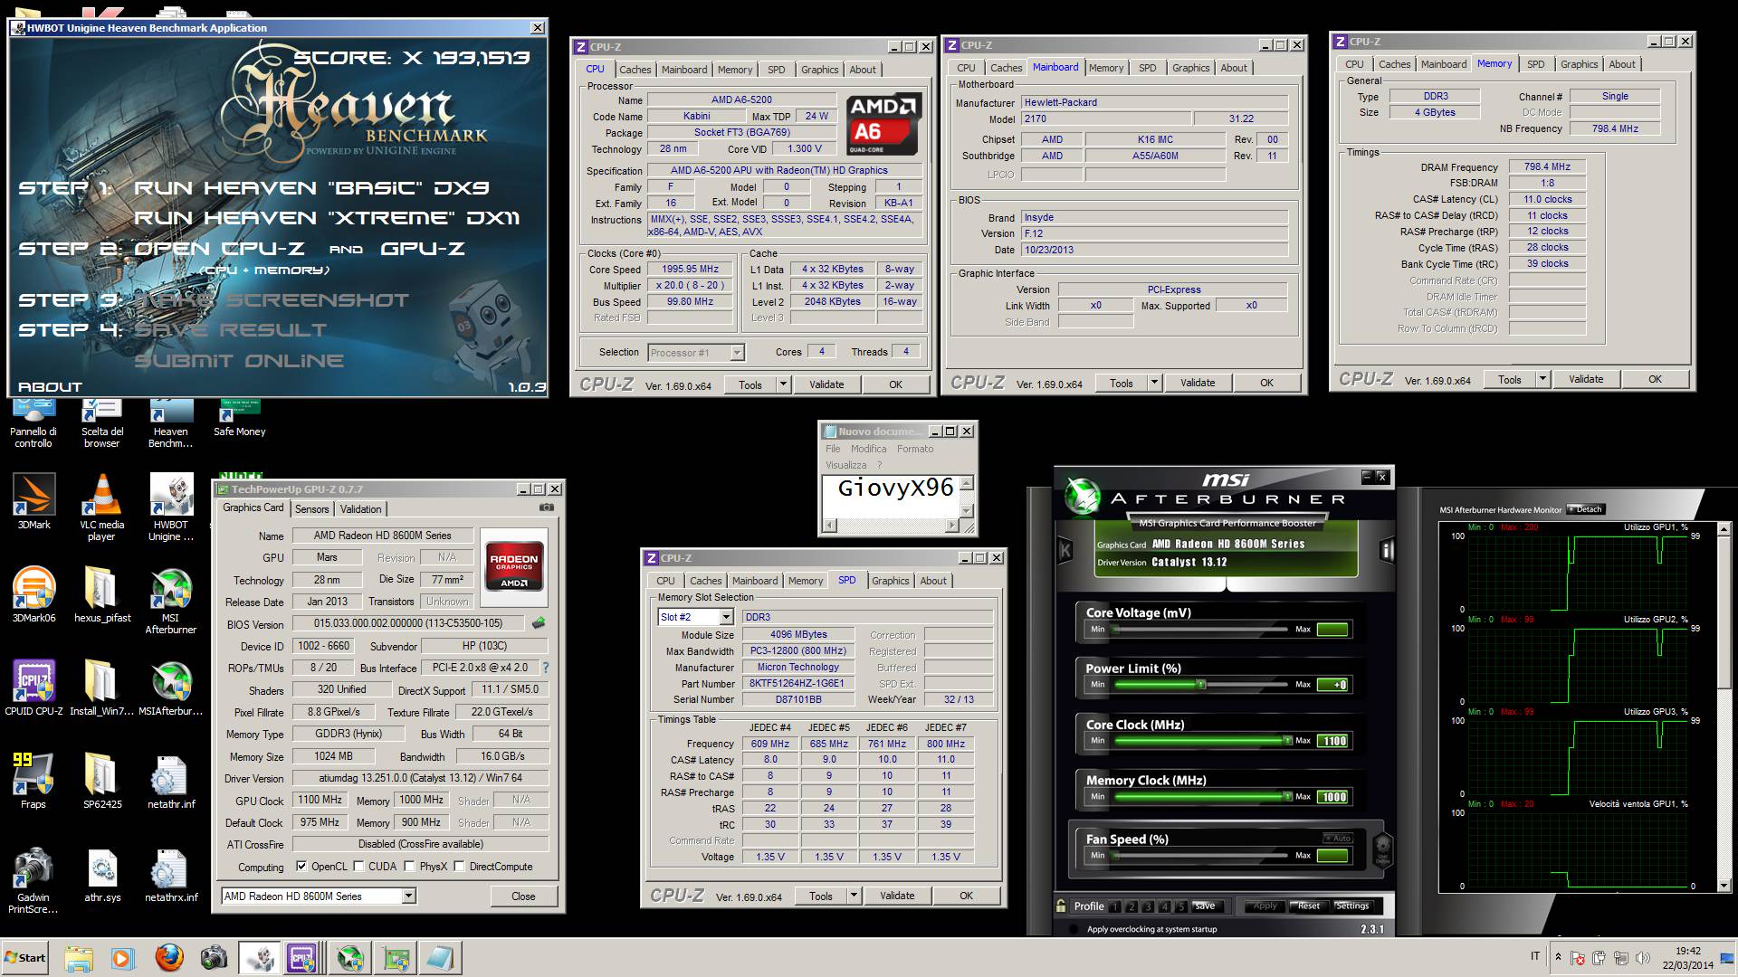Click Settings button in Afterburner
The width and height of the screenshot is (1738, 977).
(x=1351, y=906)
